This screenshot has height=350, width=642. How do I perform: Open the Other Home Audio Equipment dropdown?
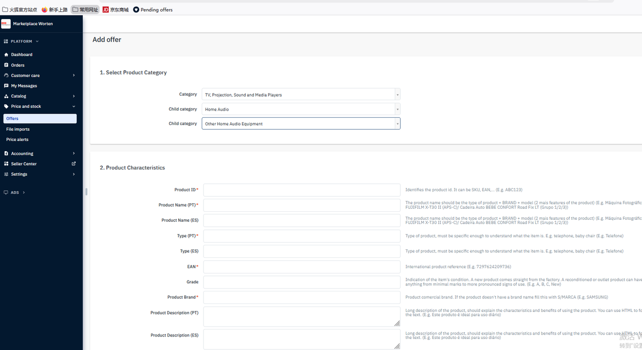[x=301, y=123]
